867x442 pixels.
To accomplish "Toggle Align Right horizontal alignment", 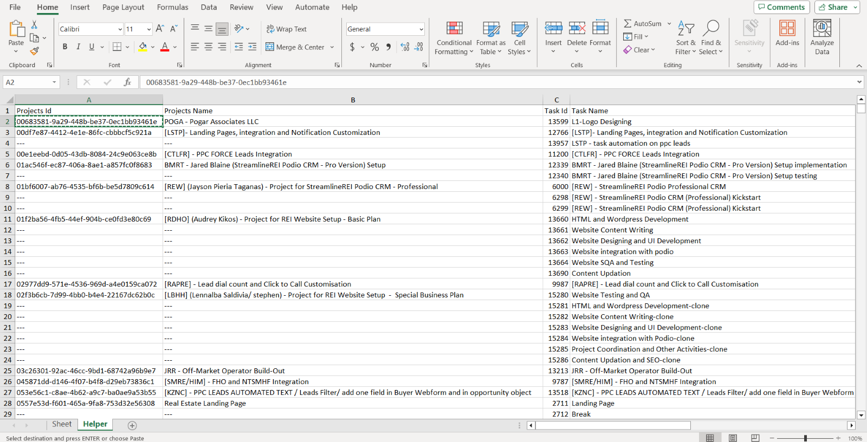I will (x=222, y=47).
